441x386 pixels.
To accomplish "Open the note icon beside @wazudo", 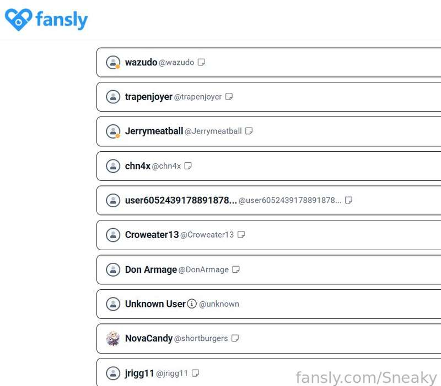I will pyautogui.click(x=201, y=62).
